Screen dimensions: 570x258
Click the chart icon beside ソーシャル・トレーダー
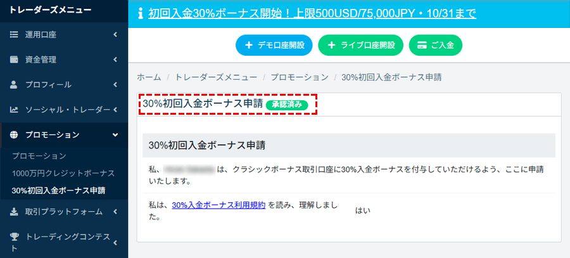(14, 110)
